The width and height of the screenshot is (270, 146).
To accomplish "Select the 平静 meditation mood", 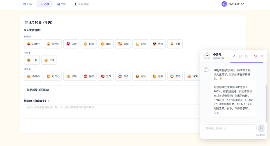I will 175,44.
